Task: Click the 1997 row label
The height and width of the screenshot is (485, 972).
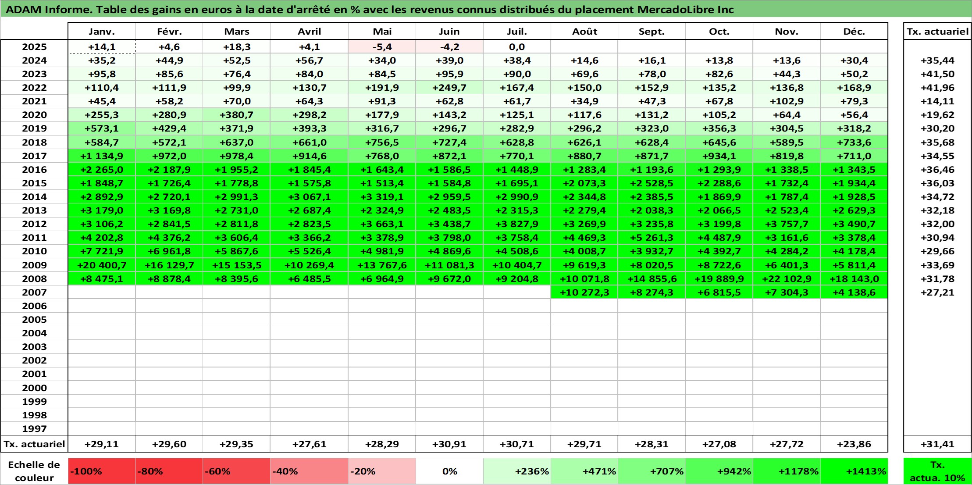Action: 34,429
